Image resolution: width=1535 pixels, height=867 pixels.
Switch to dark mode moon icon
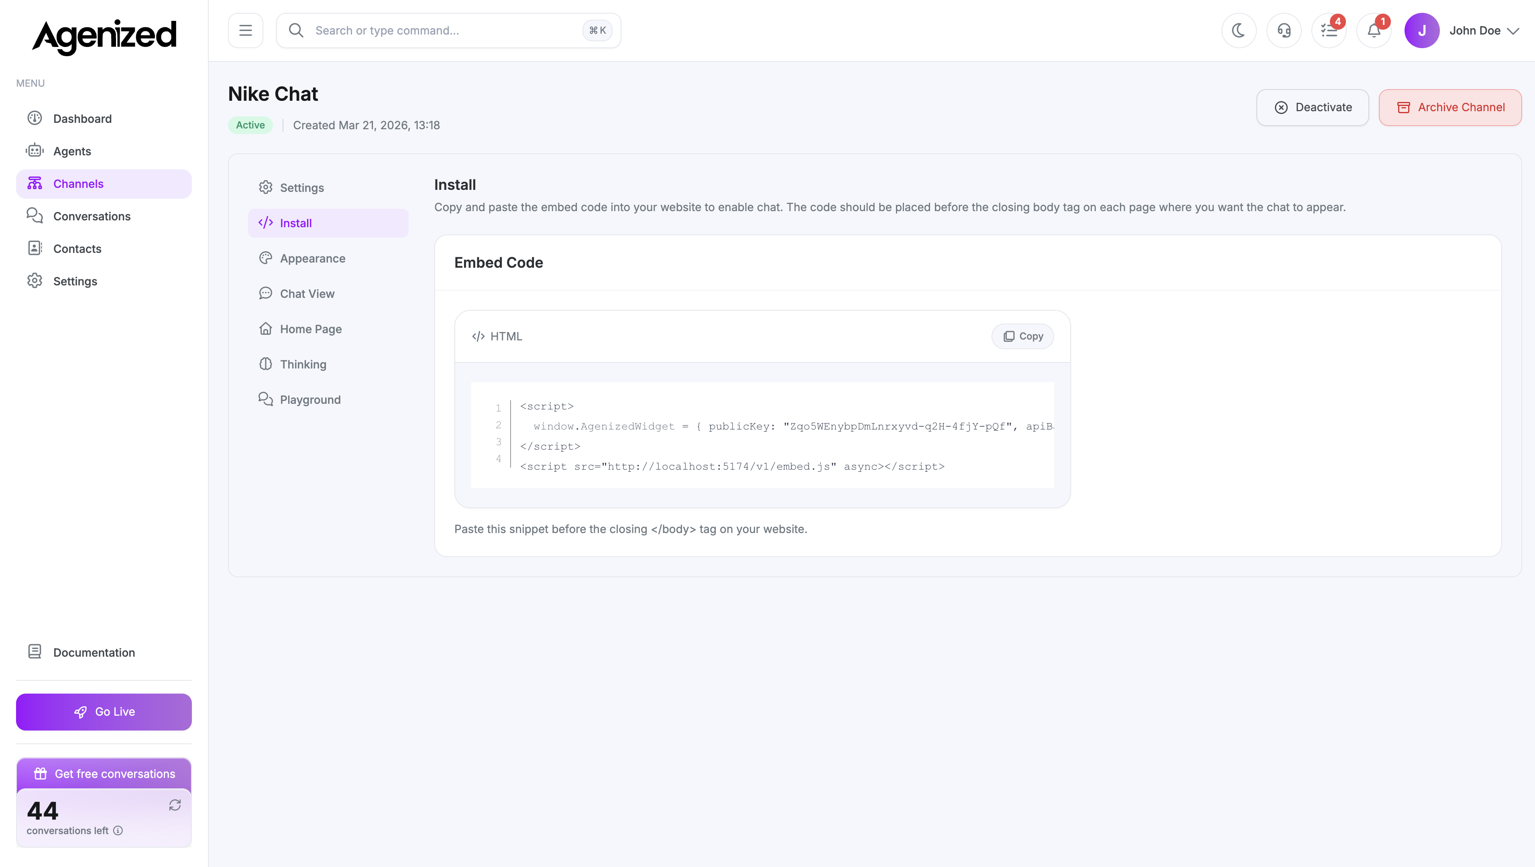[1239, 31]
